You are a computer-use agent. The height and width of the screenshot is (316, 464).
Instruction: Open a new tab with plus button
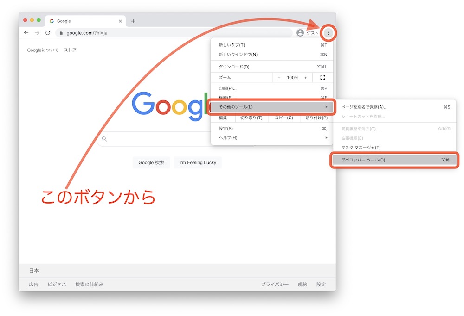133,21
